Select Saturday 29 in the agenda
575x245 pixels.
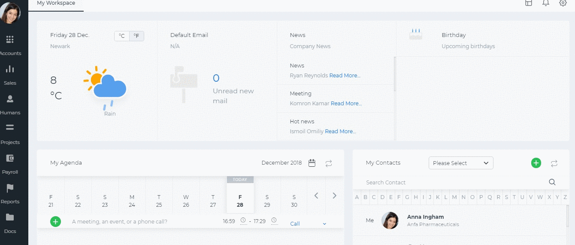(x=267, y=201)
